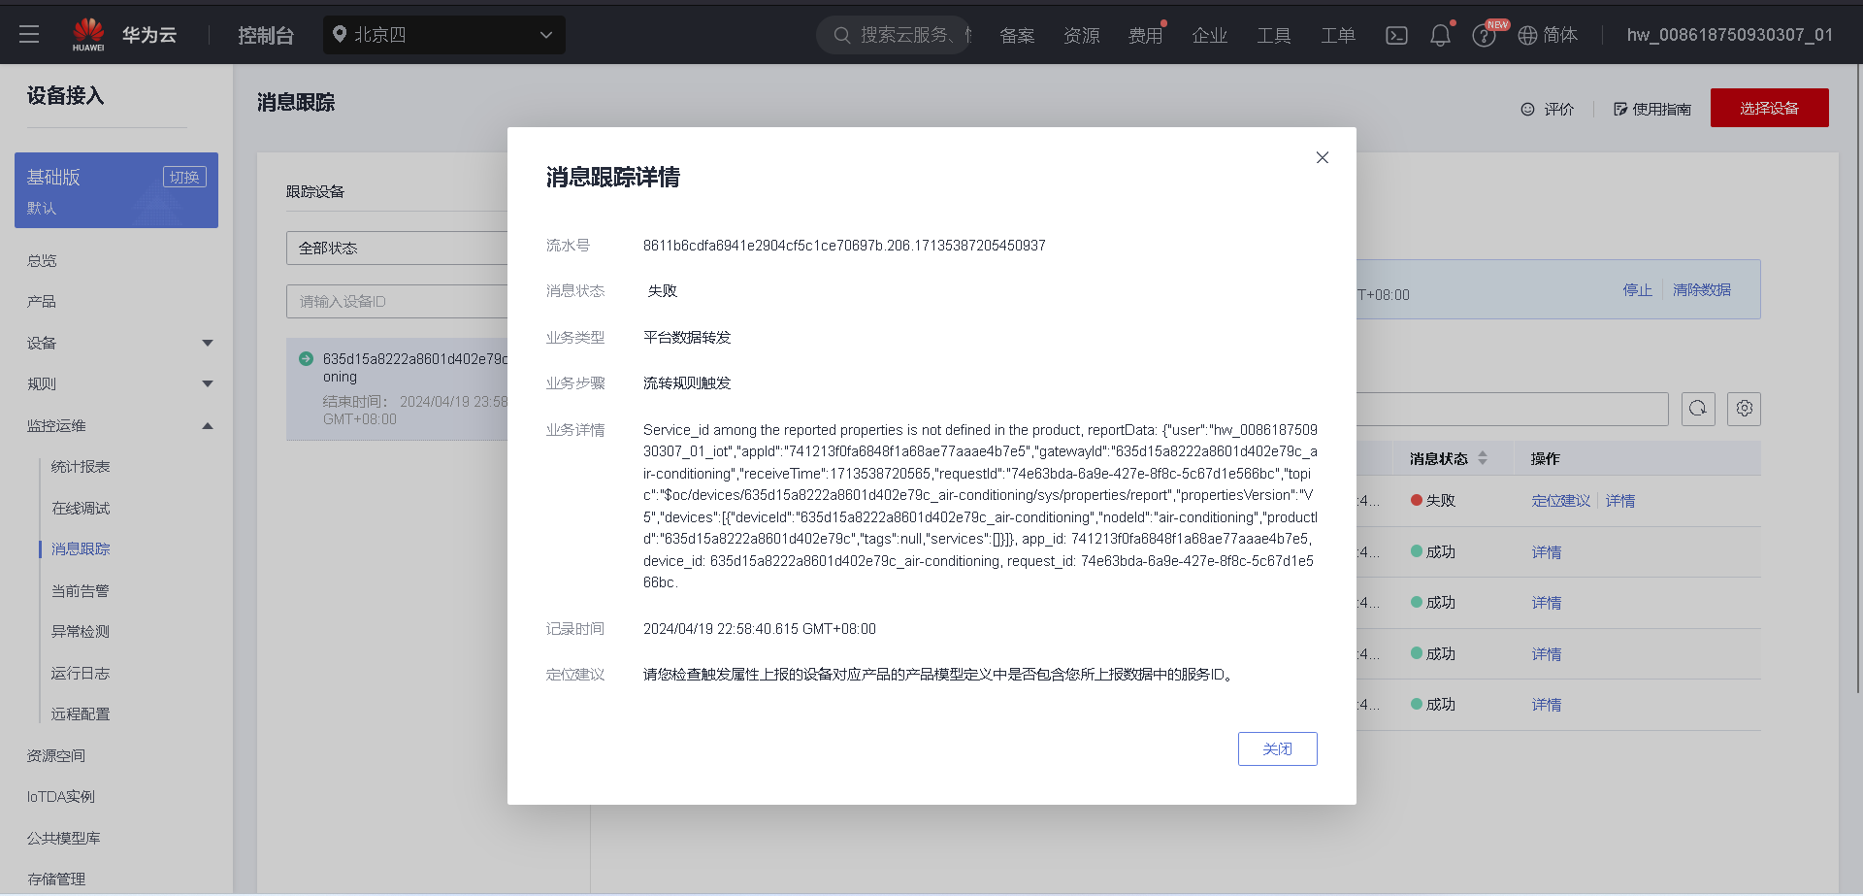The height and width of the screenshot is (896, 1863).
Task: Select 工单 from the top menu
Action: pos(1337,34)
